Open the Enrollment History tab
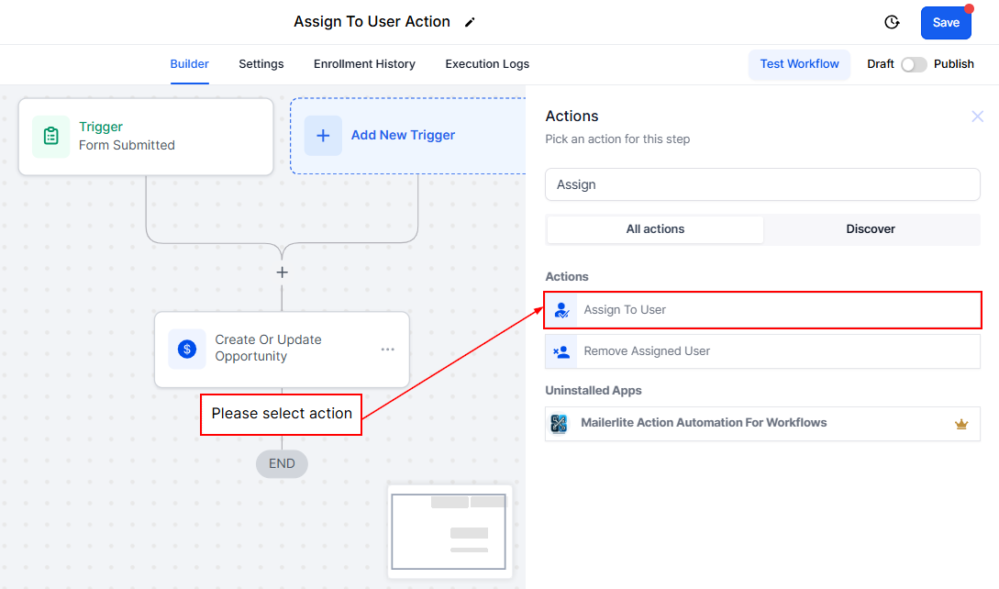 (x=364, y=64)
